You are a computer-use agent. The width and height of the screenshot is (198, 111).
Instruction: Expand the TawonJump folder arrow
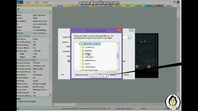coord(81,67)
